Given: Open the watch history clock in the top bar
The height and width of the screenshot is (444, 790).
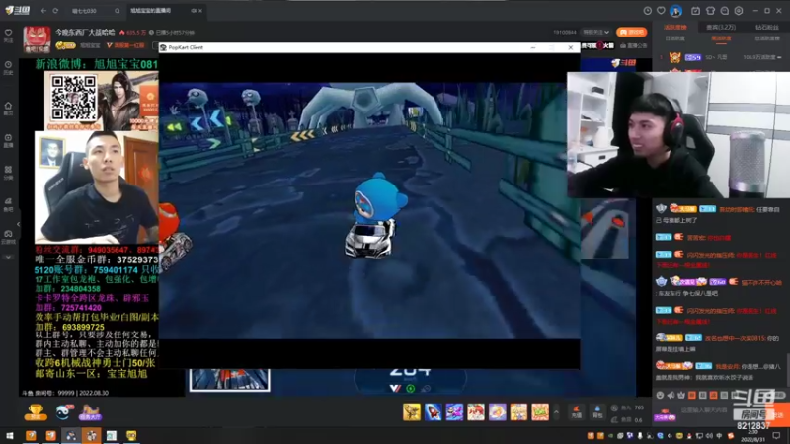Looking at the screenshot, I should [x=648, y=11].
